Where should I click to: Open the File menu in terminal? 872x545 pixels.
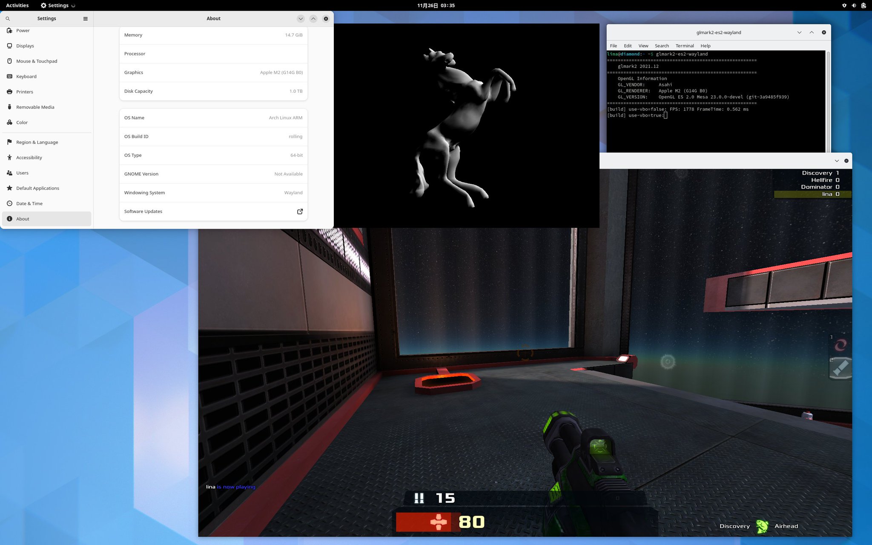613,46
